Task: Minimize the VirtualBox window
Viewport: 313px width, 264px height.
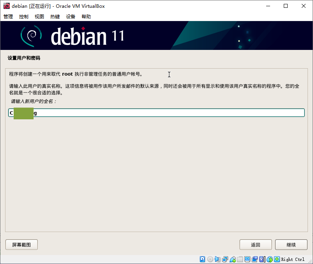Action: [268, 6]
